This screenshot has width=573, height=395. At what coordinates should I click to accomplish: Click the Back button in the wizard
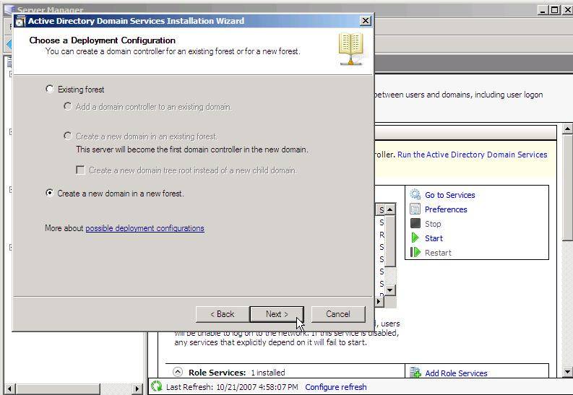pyautogui.click(x=222, y=314)
